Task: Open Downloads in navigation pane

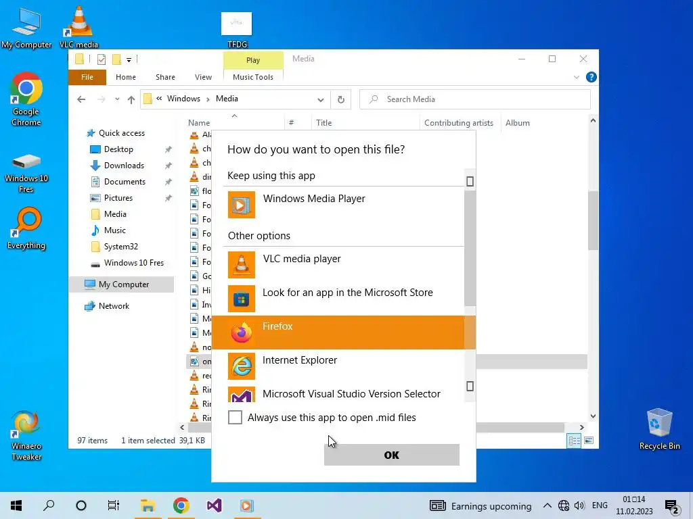Action: click(124, 166)
